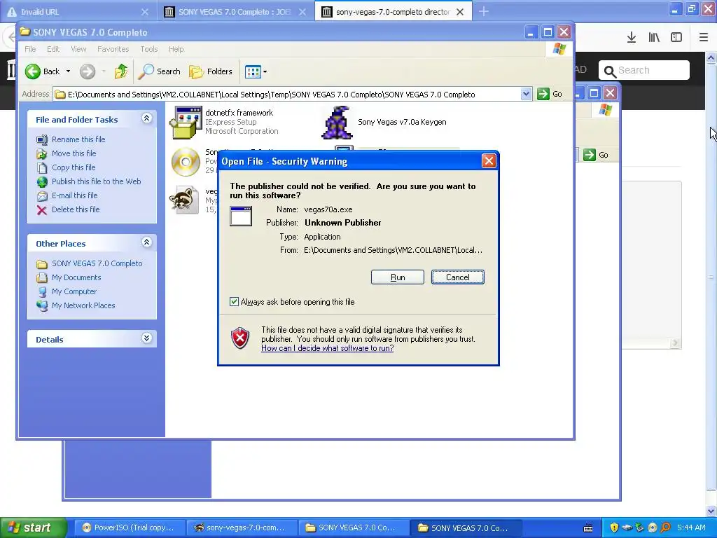Click the Start button on taskbar
Image resolution: width=717 pixels, height=538 pixels.
coord(33,527)
